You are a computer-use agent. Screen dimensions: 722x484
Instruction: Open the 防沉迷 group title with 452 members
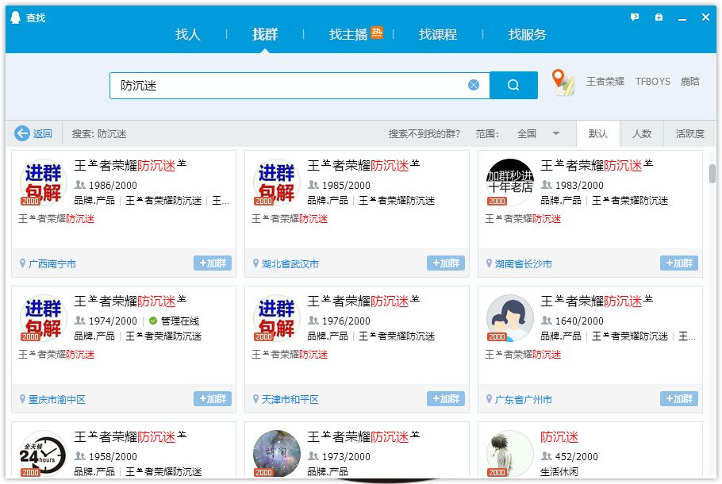[x=559, y=437]
